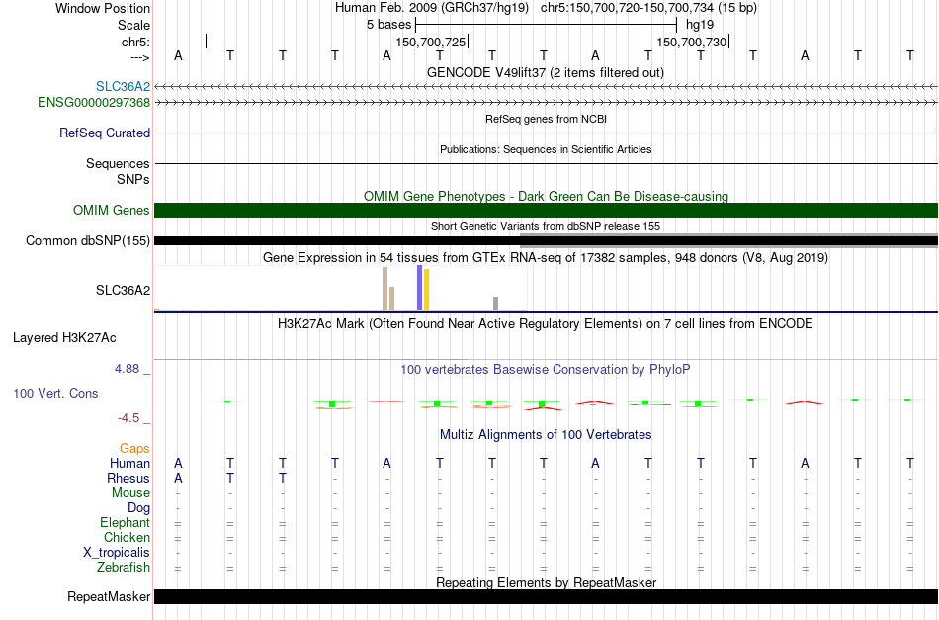
Task: Click the Gaps label in Multiz track
Action: (134, 449)
